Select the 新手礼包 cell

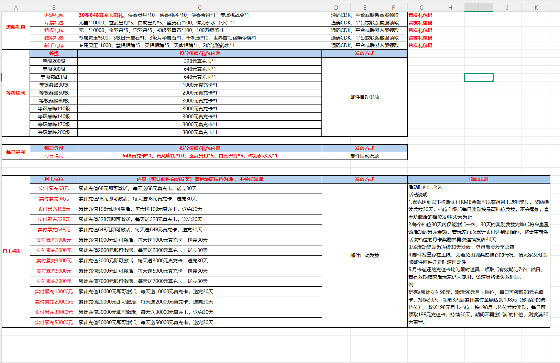pyautogui.click(x=54, y=45)
